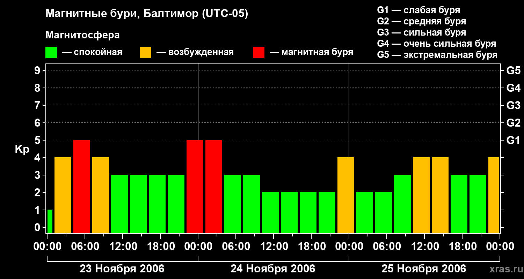The height and width of the screenshot is (279, 524).
Task: Click the '12:00' time label for 25 November
Action: point(424,247)
